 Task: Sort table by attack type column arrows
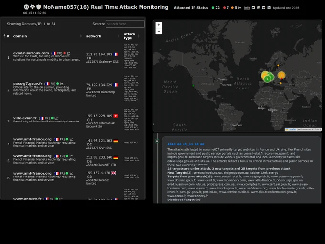(139, 36)
